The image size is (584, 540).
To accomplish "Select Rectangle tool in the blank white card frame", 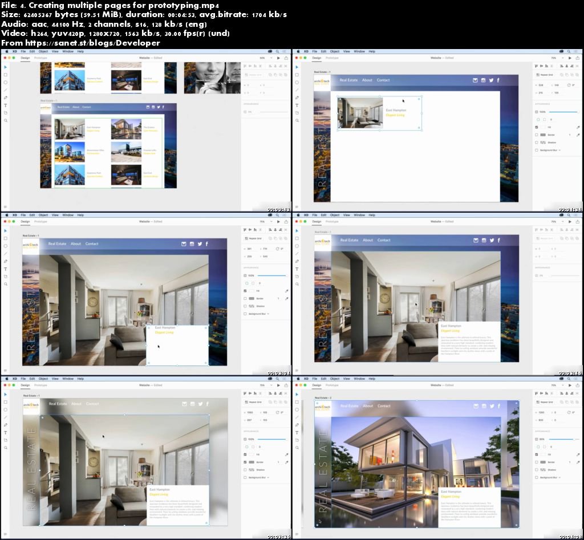I will [6, 238].
